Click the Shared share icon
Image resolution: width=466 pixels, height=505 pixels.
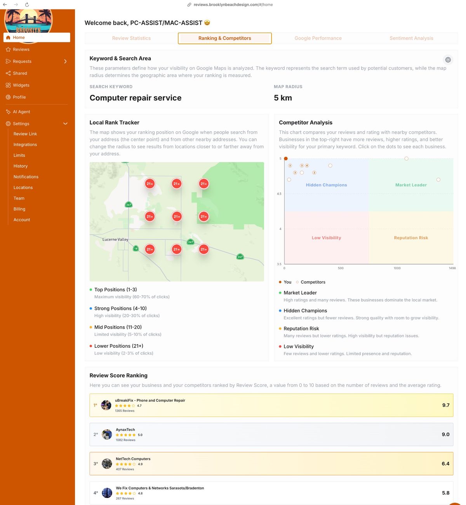8,73
